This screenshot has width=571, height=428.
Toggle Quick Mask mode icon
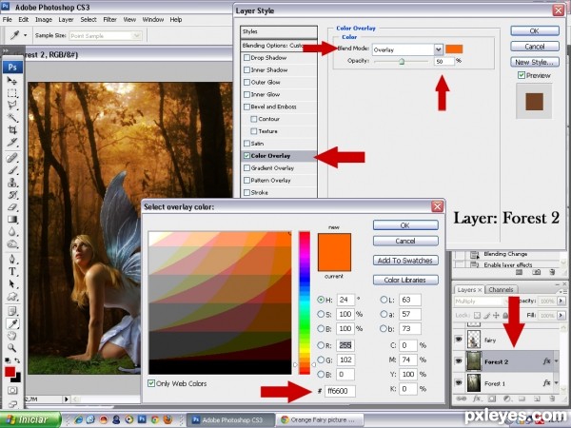pyautogui.click(x=12, y=391)
